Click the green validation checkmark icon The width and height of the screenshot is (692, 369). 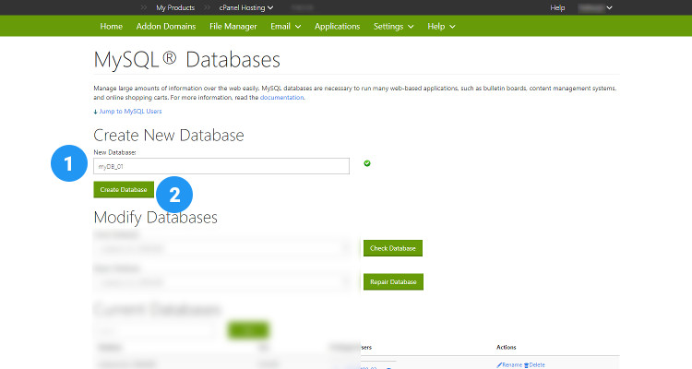pyautogui.click(x=366, y=163)
